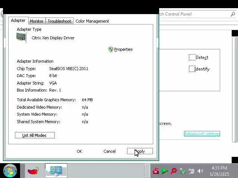Click the Adapter String VGA value
The height and width of the screenshot is (178, 238).
coord(53,83)
